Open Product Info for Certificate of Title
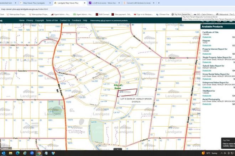This screenshot has height=156, width=235. (207, 37)
